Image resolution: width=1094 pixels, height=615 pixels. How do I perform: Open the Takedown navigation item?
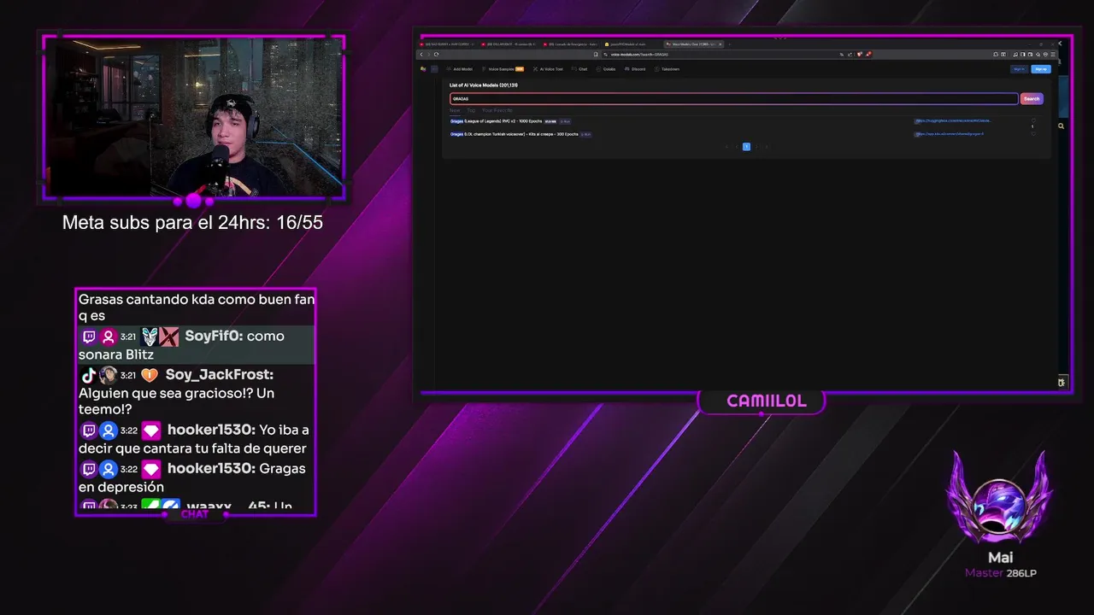click(x=667, y=69)
